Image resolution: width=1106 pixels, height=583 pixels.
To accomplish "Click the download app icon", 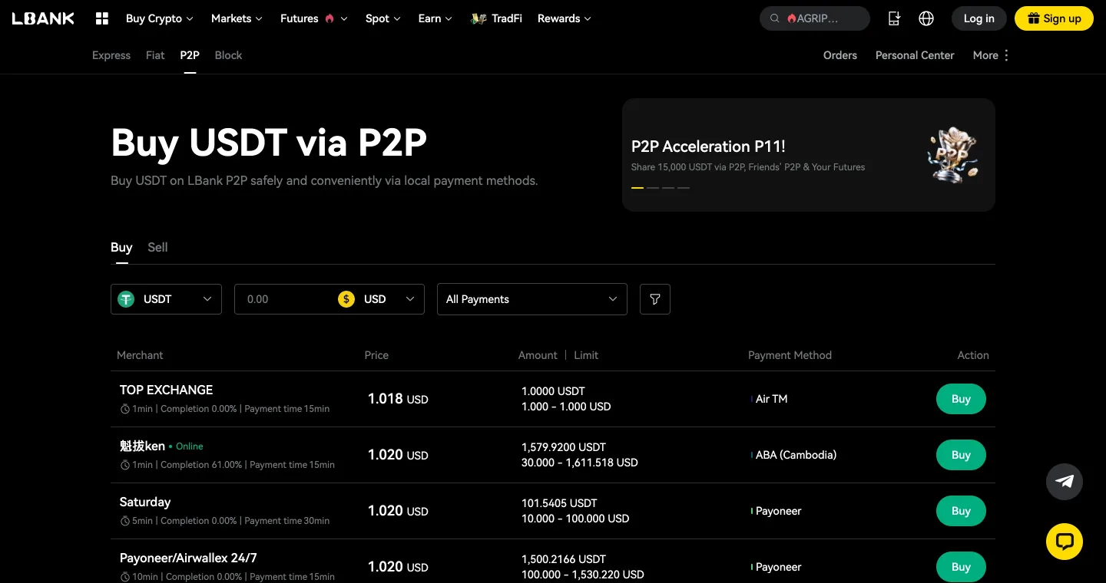I will tap(894, 18).
